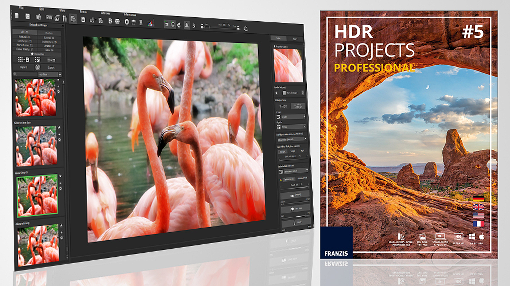Click the new blank document toolbar icon

[17, 16]
